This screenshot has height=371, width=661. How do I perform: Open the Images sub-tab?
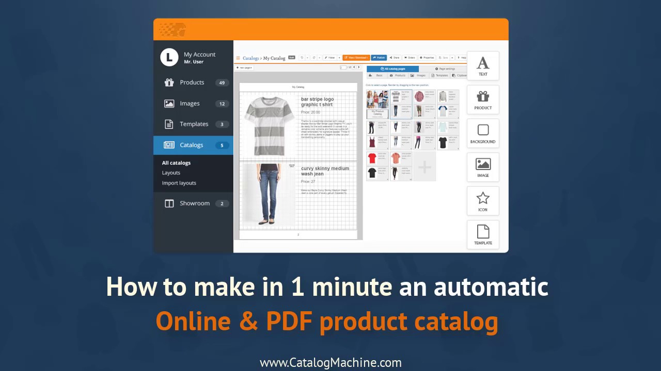point(419,75)
